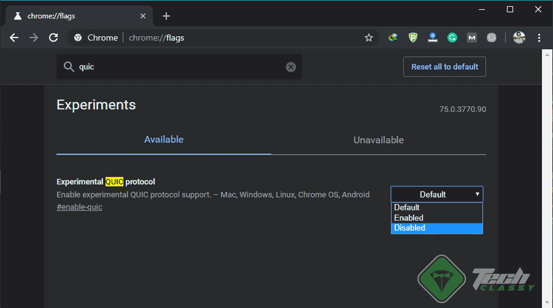This screenshot has height=308, width=553.
Task: Switch to the Unavailable tab
Action: tap(379, 140)
